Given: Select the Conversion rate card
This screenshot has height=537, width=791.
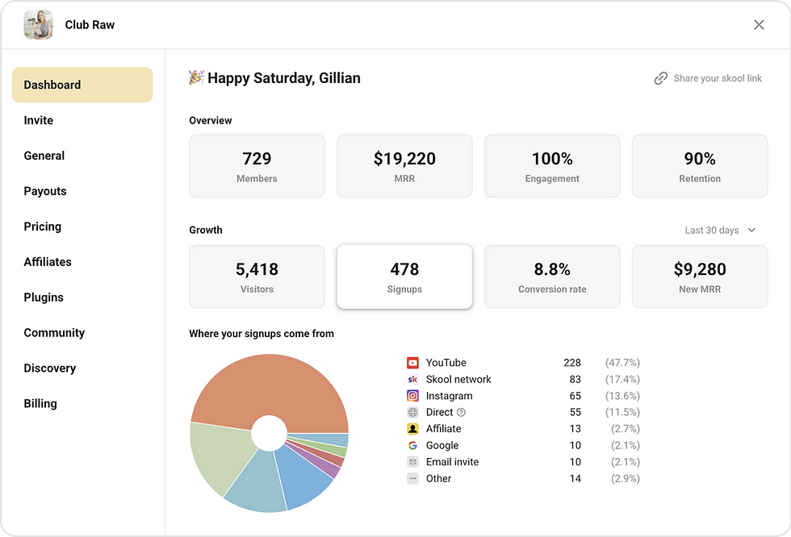Looking at the screenshot, I should (x=552, y=277).
